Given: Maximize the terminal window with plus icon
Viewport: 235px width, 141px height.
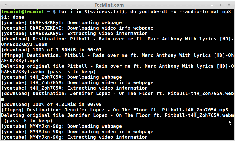Looking at the screenshot, I should (221, 5).
